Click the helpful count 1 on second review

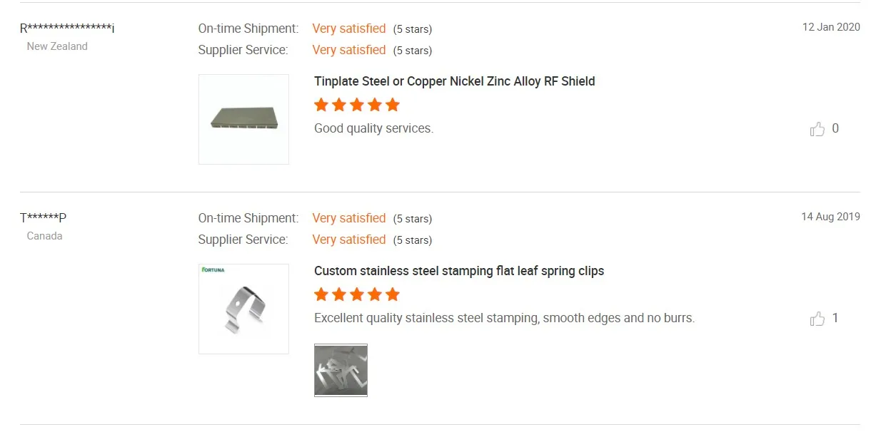[835, 319]
